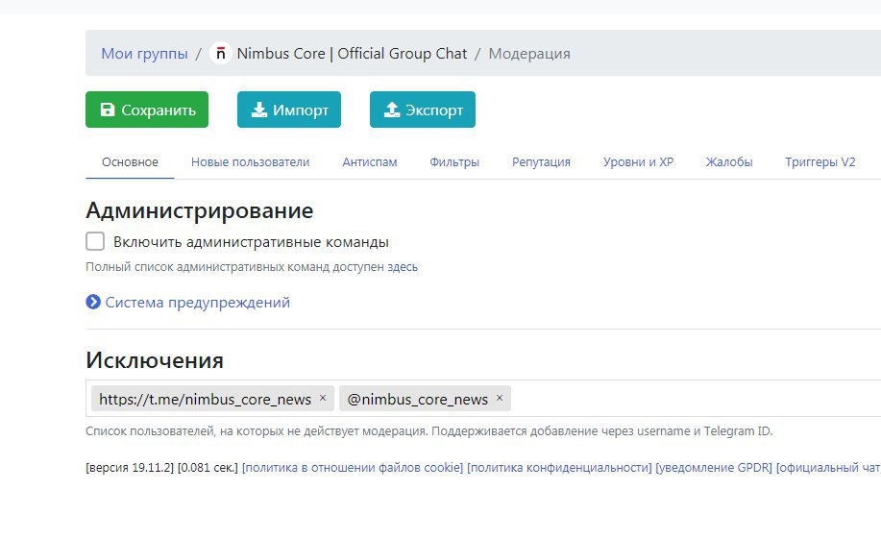Open the Мои группы breadcrumb link
Image resolution: width=881 pixels, height=539 pixels.
tap(144, 54)
